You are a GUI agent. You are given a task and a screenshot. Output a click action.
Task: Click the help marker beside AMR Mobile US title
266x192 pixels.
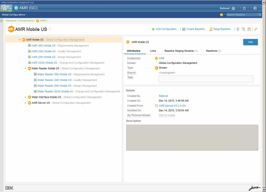click(50, 29)
